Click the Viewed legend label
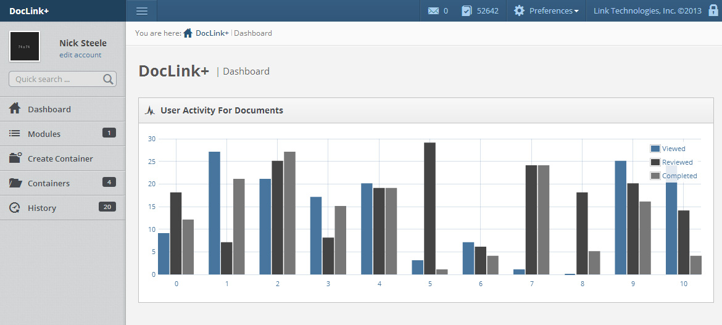This screenshot has width=722, height=325. pos(674,149)
